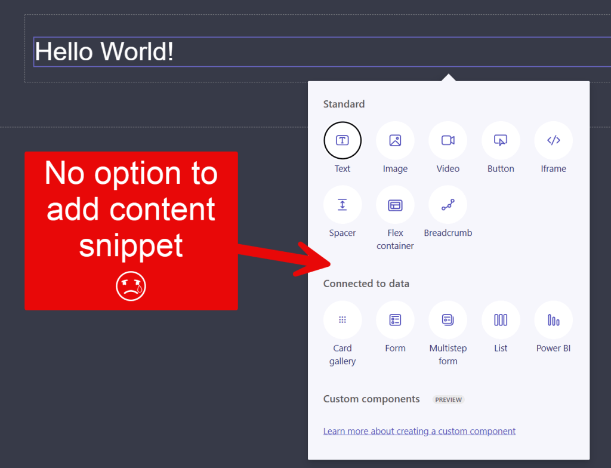Viewport: 611px width, 468px height.
Task: Click the Standard section heading
Action: [344, 104]
